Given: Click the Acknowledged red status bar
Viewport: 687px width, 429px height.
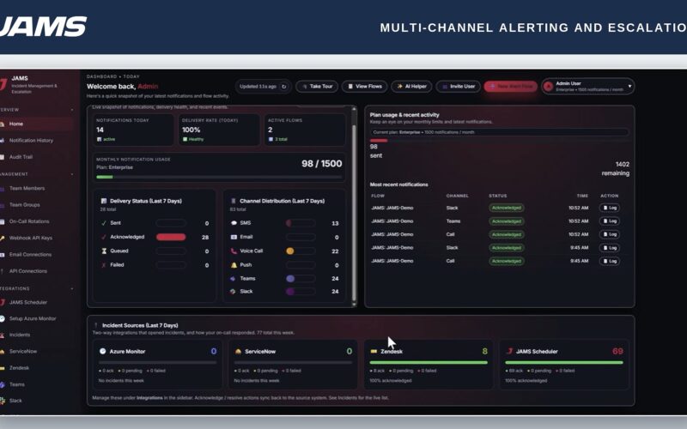Looking at the screenshot, I should coord(171,238).
